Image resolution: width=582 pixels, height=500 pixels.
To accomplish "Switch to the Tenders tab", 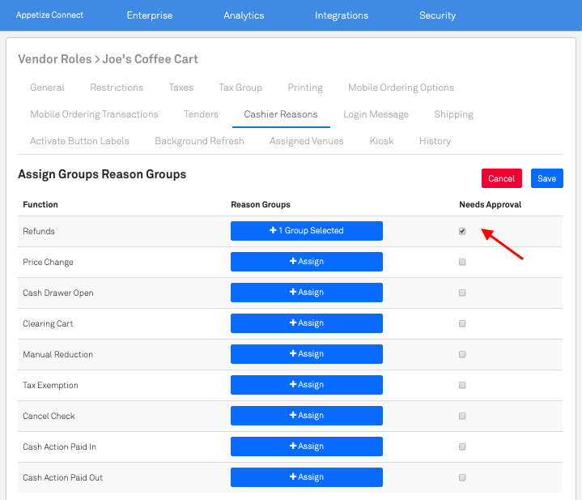I will point(201,114).
